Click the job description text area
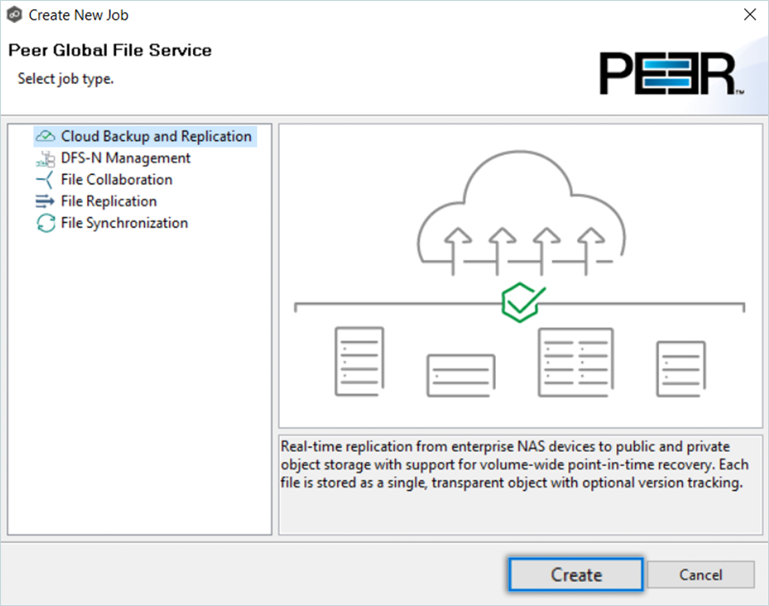This screenshot has width=769, height=606. 520,484
